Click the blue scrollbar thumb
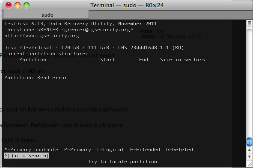The height and width of the screenshot is (168, 253). (x=249, y=142)
